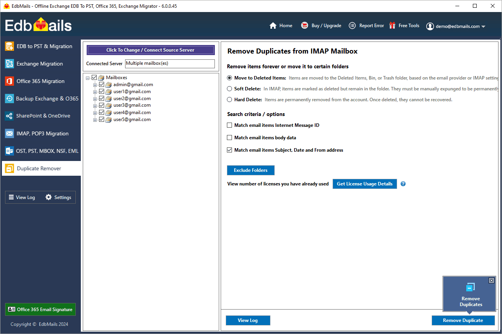Click the Office 365 Migration icon
The width and height of the screenshot is (502, 334).
[9, 81]
